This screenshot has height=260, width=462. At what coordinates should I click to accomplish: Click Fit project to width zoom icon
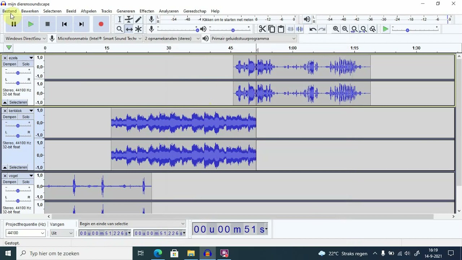[x=363, y=29]
